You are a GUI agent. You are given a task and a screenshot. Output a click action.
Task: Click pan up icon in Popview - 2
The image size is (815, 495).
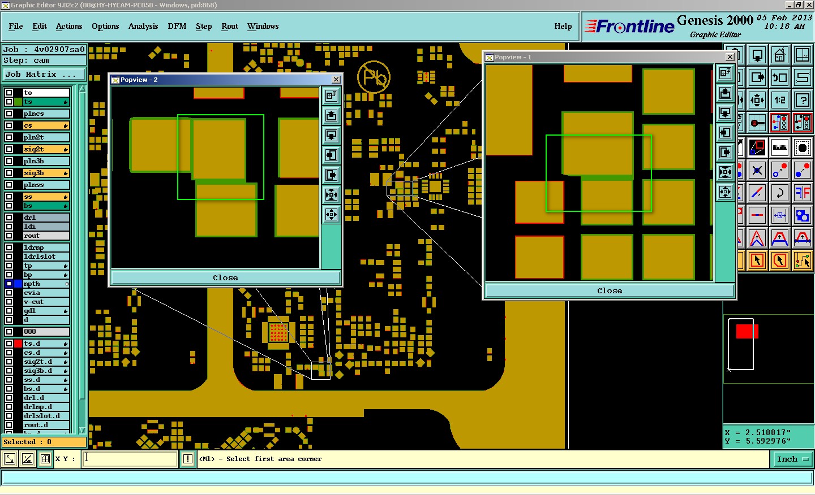coord(332,116)
